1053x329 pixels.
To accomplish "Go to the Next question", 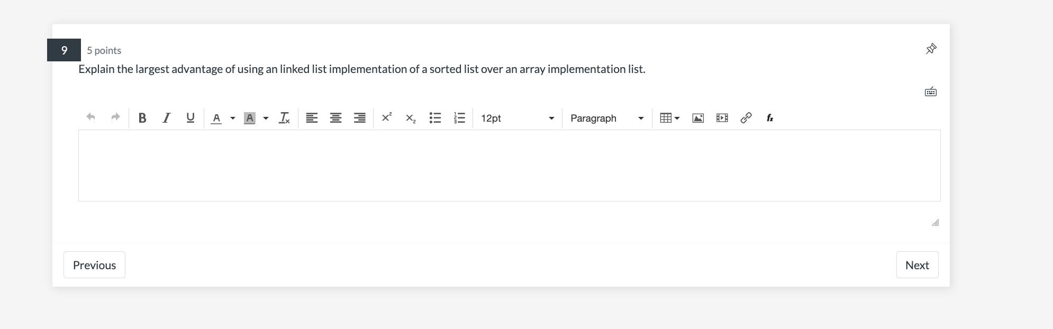I will 917,264.
